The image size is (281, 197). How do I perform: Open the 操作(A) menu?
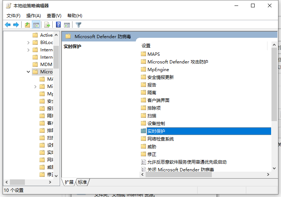point(34,16)
